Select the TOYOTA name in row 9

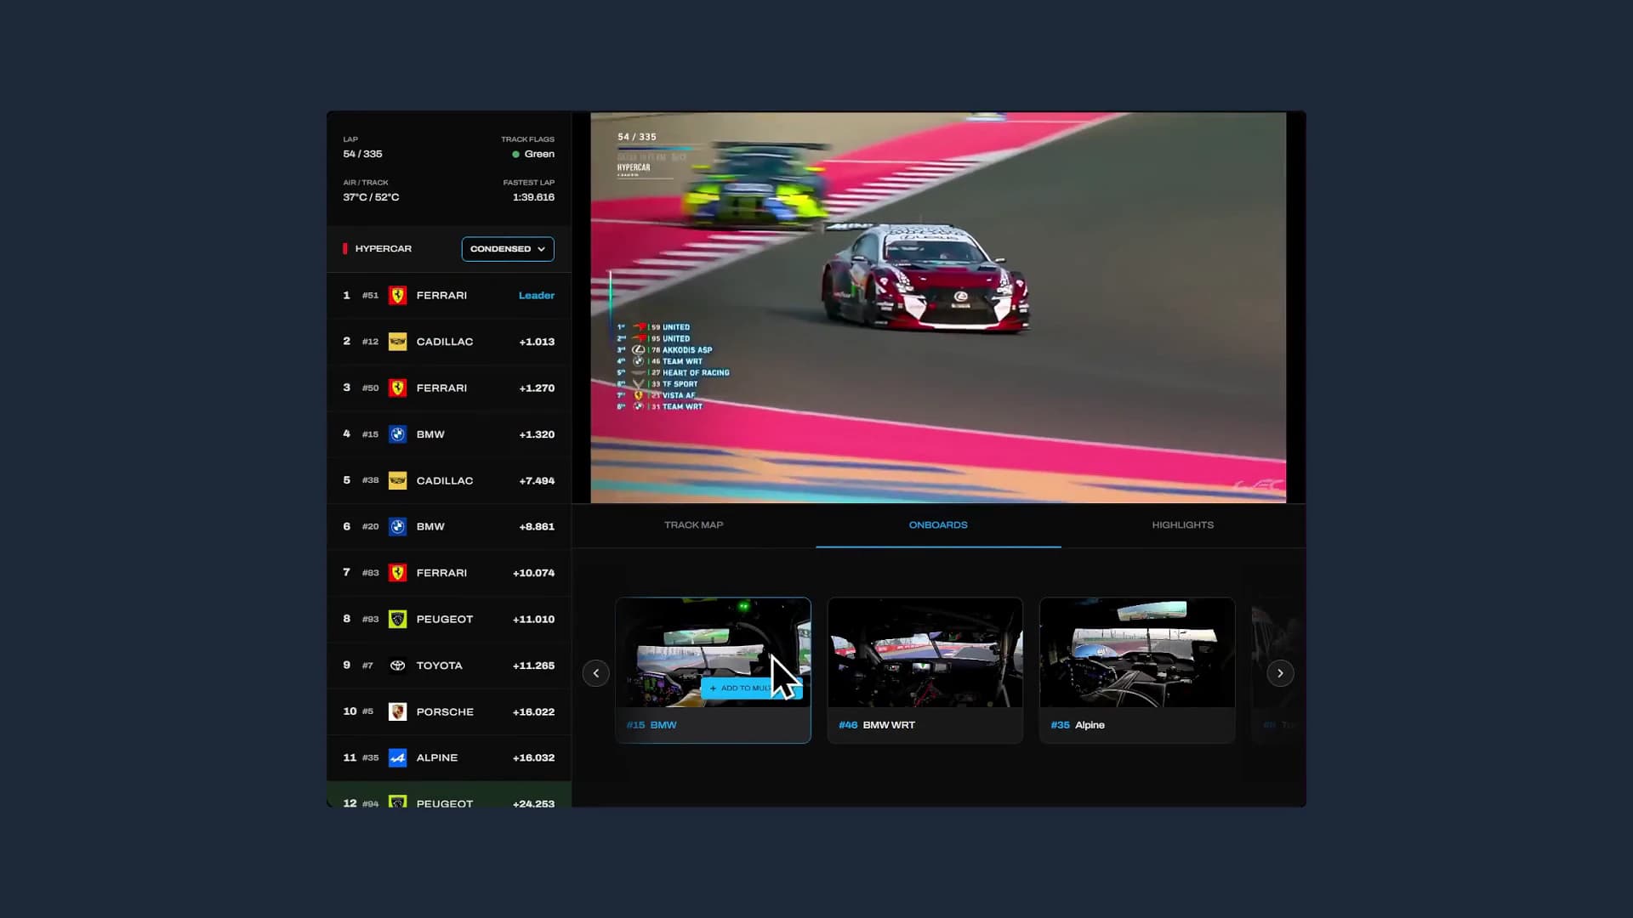[x=439, y=666]
